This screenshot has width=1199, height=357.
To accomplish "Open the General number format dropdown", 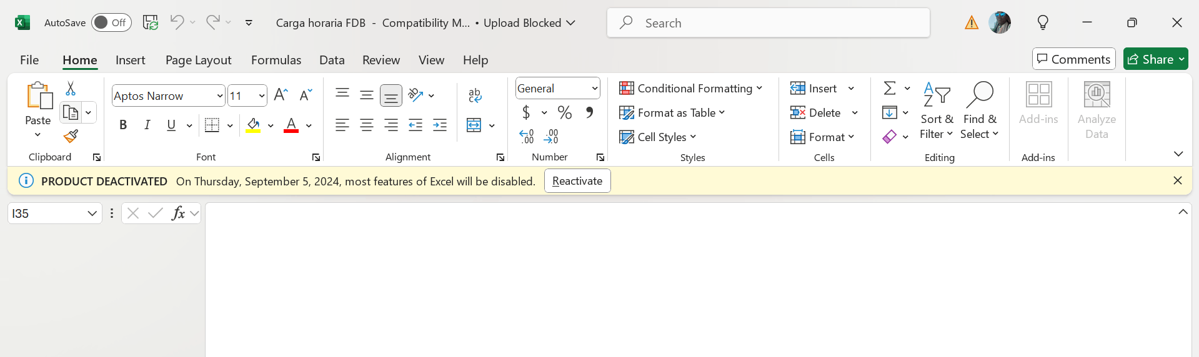I will (x=594, y=89).
